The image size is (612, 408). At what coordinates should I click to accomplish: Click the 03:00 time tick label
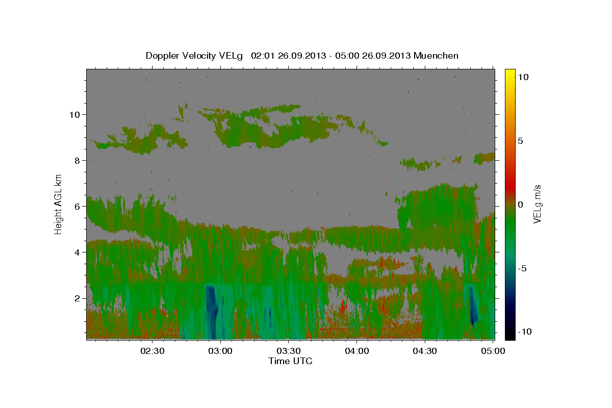221,351
